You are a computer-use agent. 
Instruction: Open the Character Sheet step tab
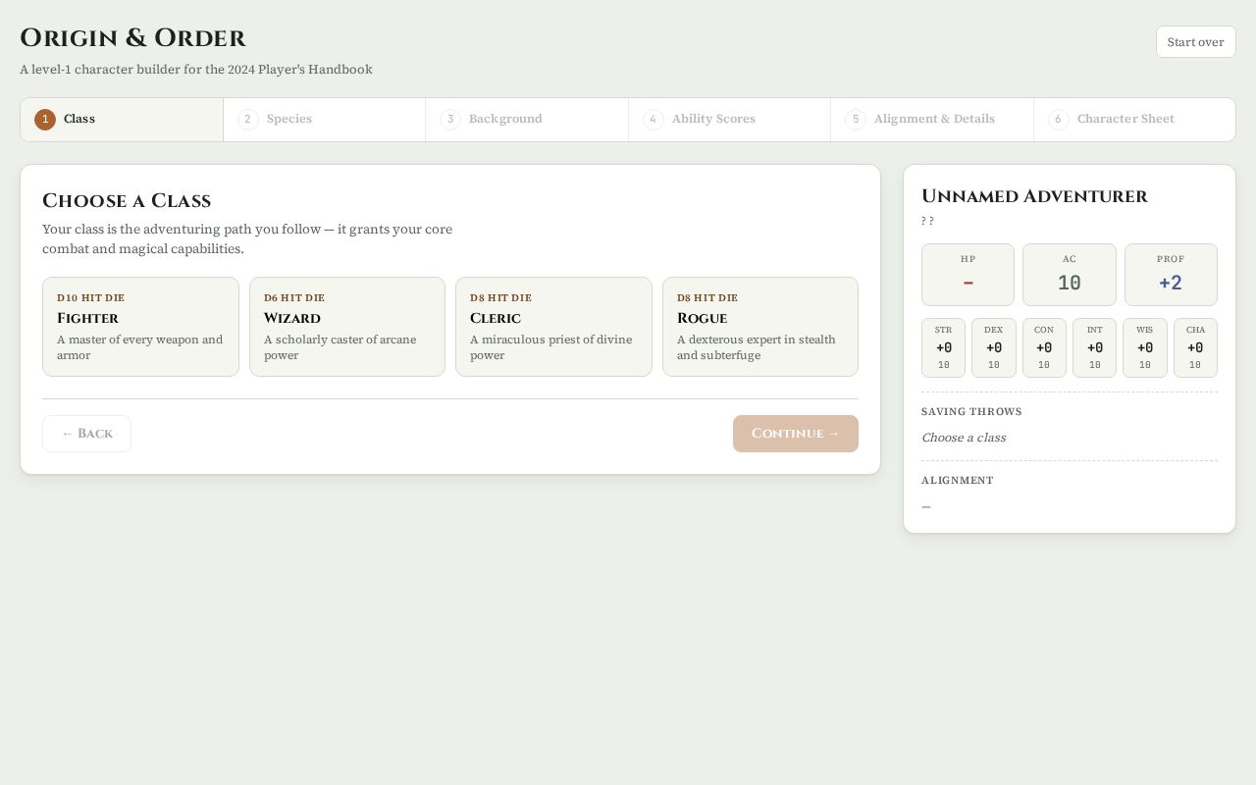click(1134, 120)
